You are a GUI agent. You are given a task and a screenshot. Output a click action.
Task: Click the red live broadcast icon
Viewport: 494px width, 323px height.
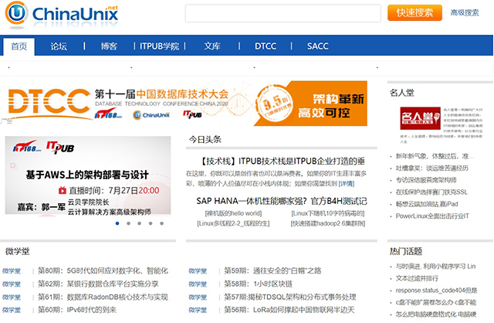63,191
